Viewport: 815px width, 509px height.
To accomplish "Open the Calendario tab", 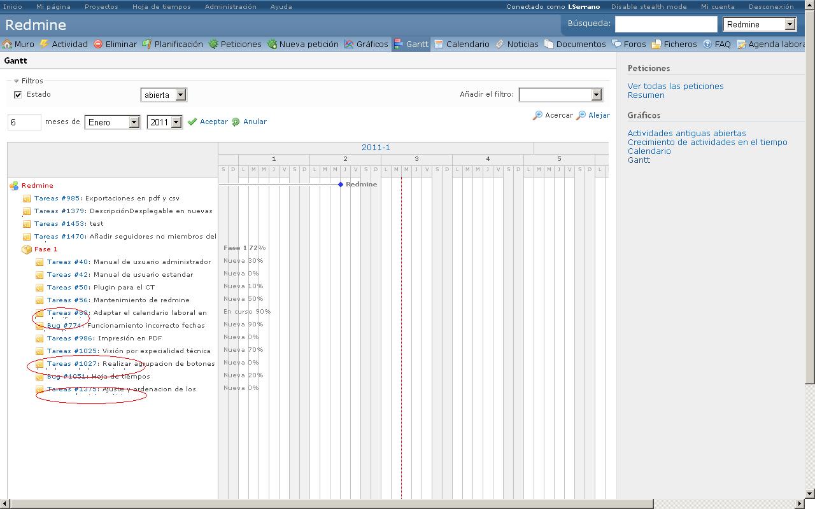I will tap(462, 44).
